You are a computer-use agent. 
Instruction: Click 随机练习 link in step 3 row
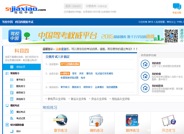[76, 87]
